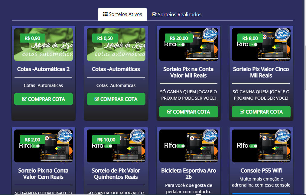The height and width of the screenshot is (195, 306).
Task: Buy a cota for Sorteio Pix Valor Cinco Mil Reais
Action: (261, 111)
